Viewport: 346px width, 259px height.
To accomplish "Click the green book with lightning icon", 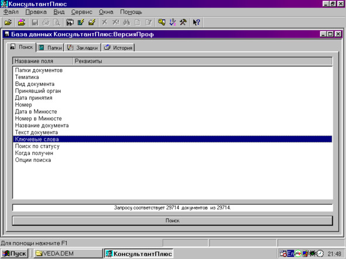I will pos(81,22).
